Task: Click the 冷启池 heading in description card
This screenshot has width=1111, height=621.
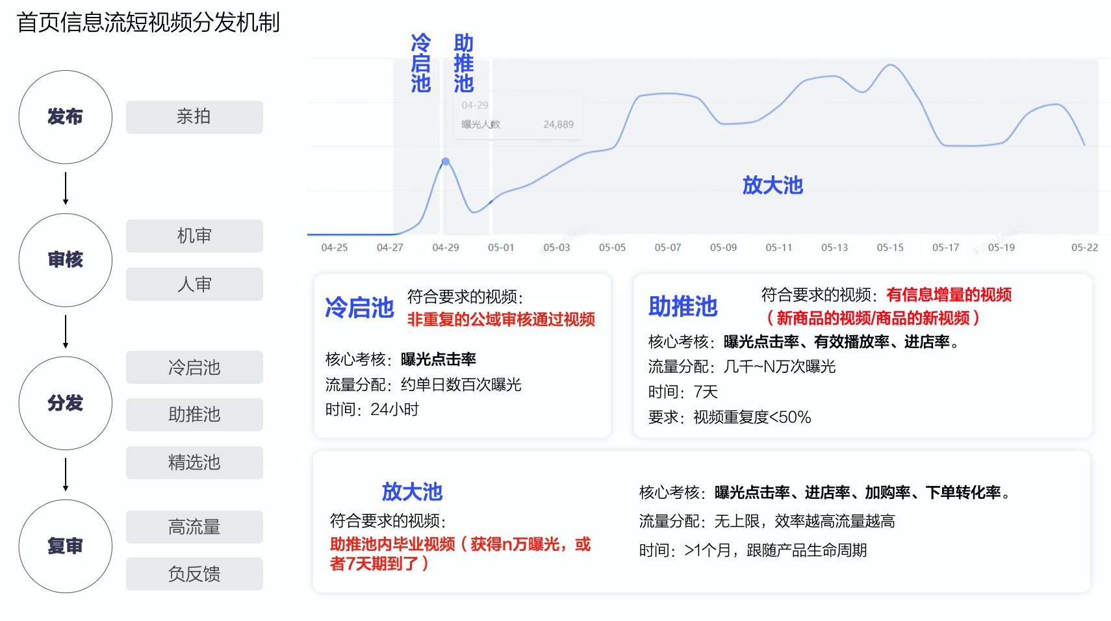Action: coord(359,307)
